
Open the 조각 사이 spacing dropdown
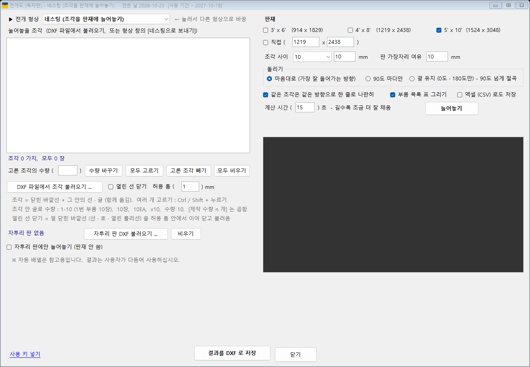click(312, 57)
